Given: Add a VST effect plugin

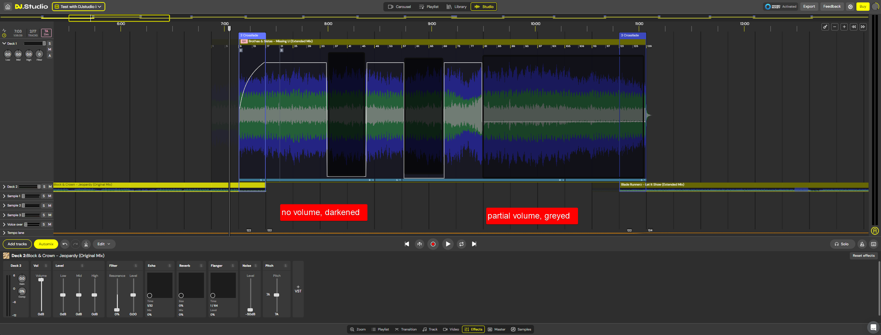Looking at the screenshot, I should pos(298,289).
